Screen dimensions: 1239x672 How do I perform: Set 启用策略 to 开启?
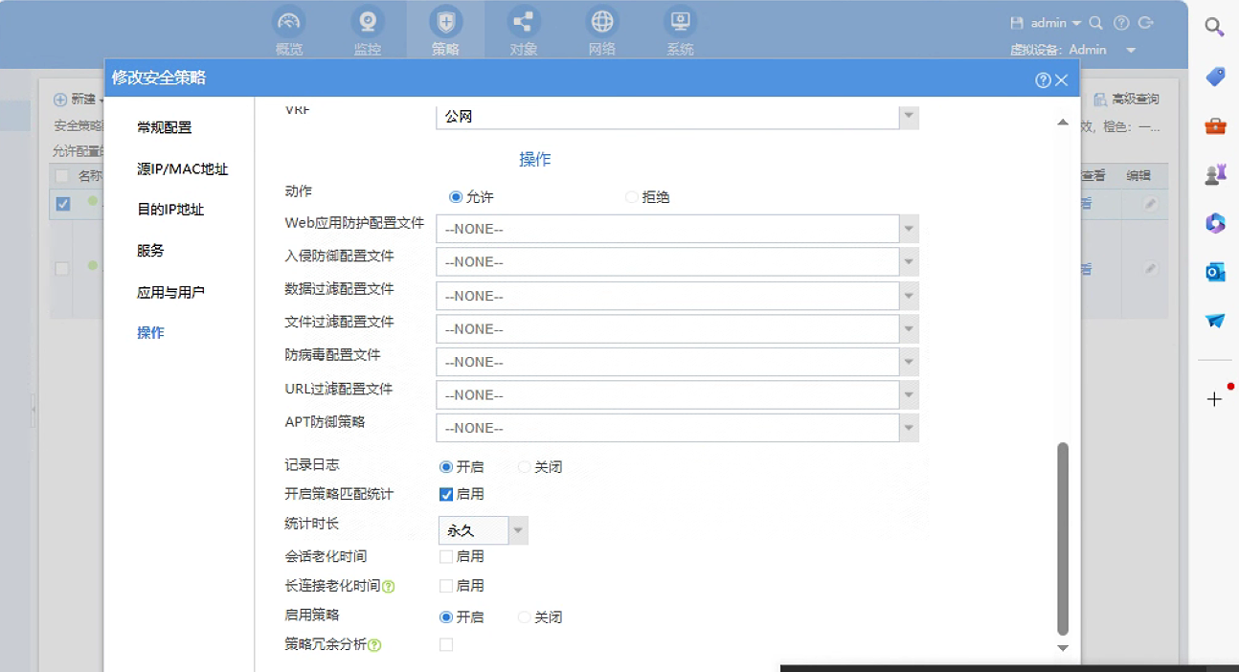[x=445, y=617]
